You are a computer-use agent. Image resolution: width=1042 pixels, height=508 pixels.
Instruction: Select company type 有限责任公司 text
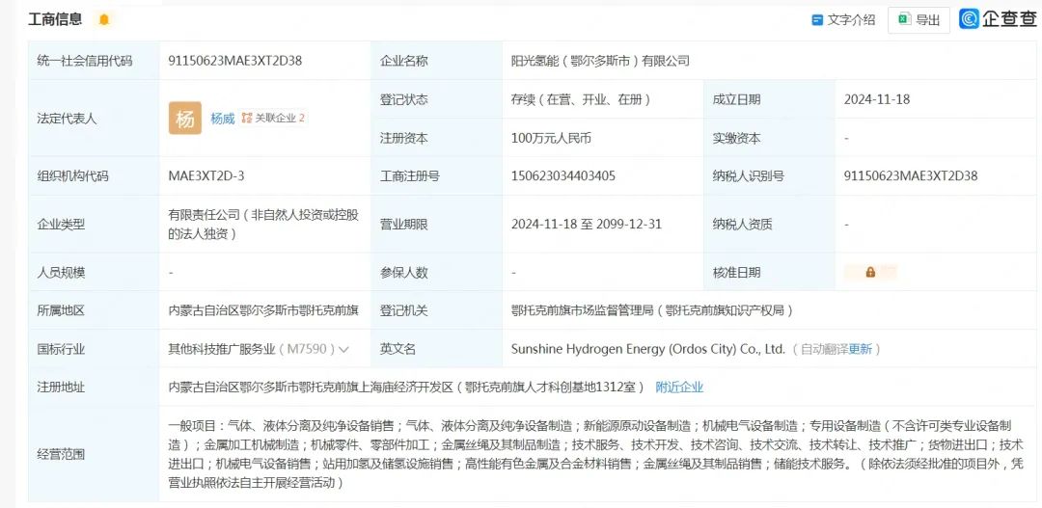point(263,224)
